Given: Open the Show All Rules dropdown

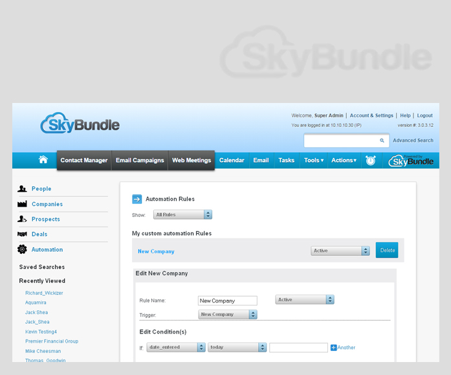Looking at the screenshot, I should click(x=182, y=214).
